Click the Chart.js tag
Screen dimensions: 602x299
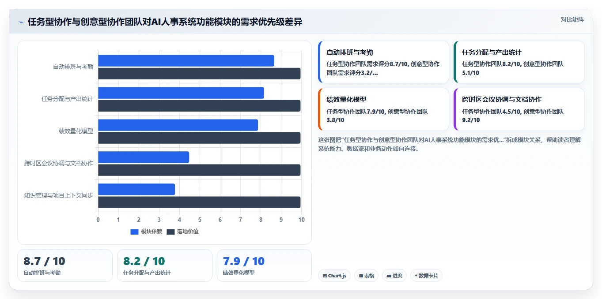[334, 276]
